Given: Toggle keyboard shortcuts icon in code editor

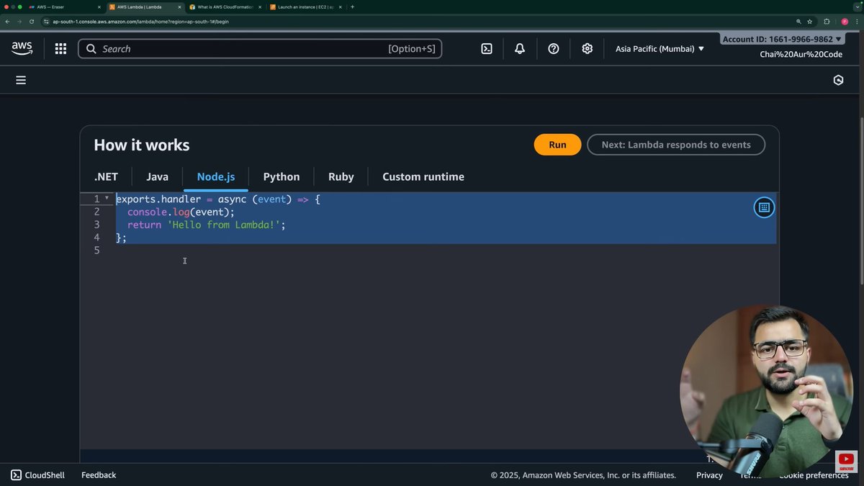Looking at the screenshot, I should [x=764, y=207].
